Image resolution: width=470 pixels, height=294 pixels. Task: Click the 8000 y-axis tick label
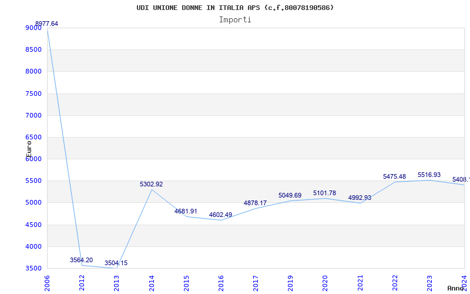click(33, 72)
